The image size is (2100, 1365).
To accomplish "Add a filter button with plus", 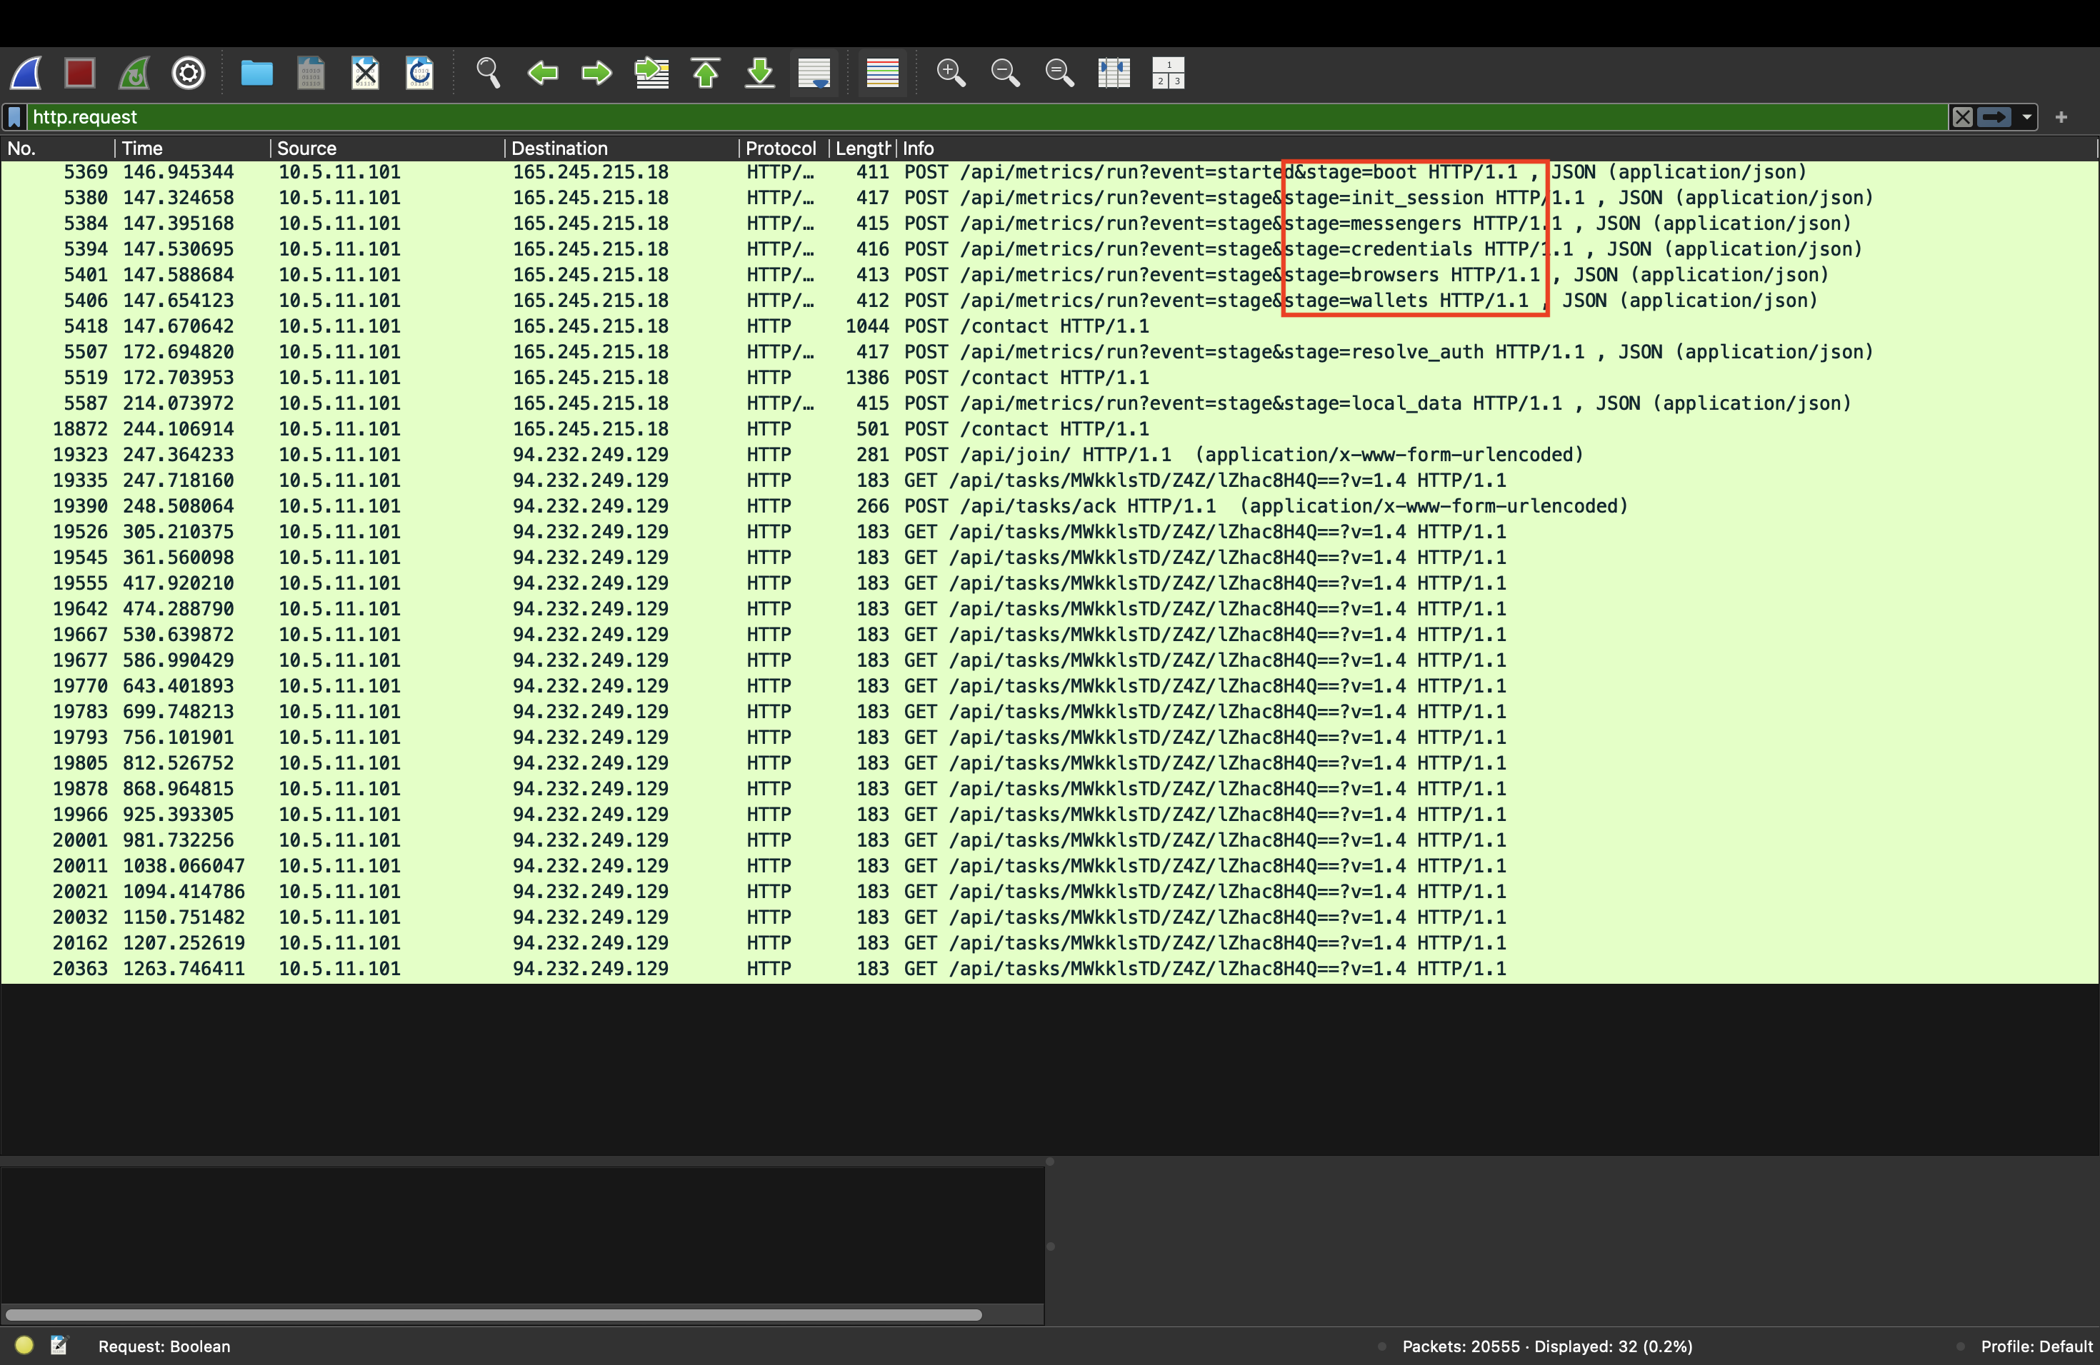I will point(2061,117).
